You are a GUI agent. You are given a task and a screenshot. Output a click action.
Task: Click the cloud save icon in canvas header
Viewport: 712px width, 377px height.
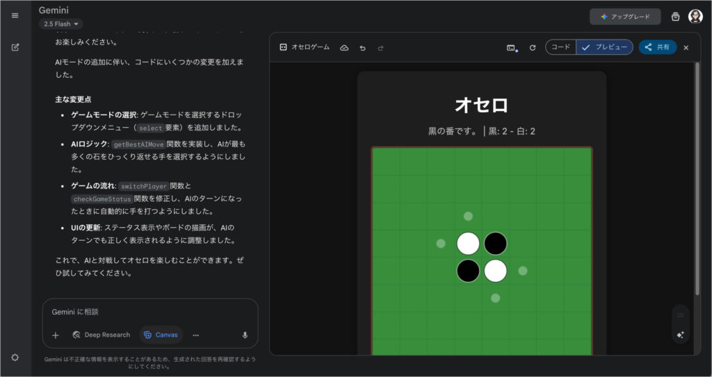(x=344, y=47)
